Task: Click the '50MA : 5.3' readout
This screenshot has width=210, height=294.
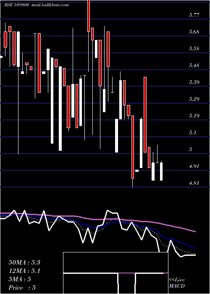Action: coord(24,262)
